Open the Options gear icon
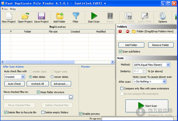178x121 pixels. point(163,18)
